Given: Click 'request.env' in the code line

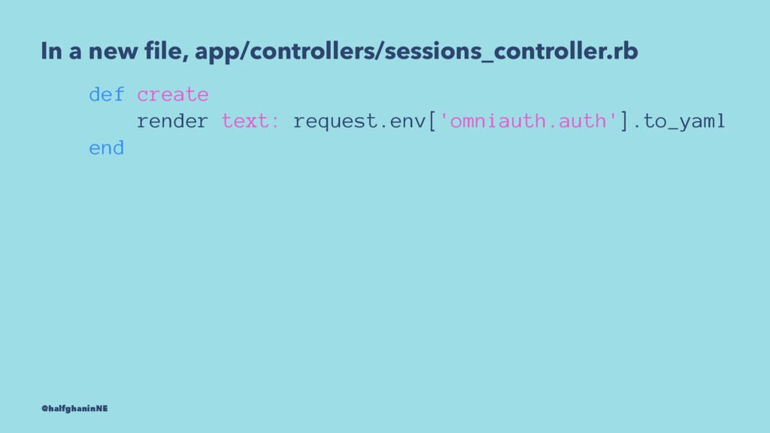Looking at the screenshot, I should point(359,121).
